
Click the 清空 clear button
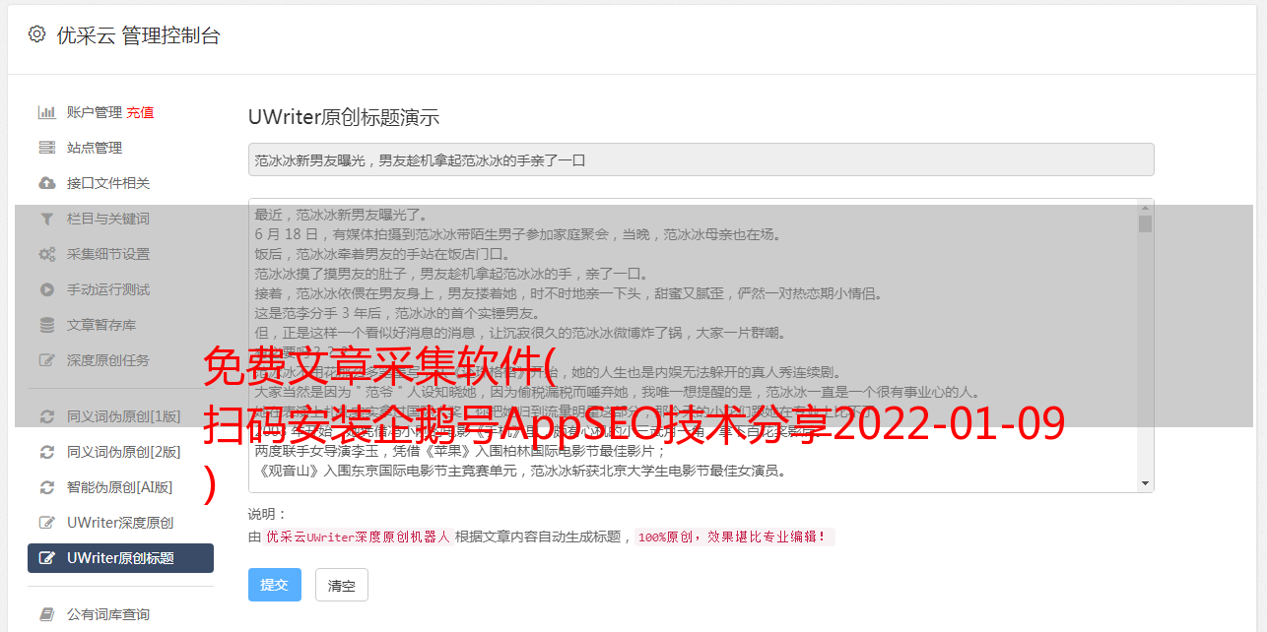(x=341, y=585)
